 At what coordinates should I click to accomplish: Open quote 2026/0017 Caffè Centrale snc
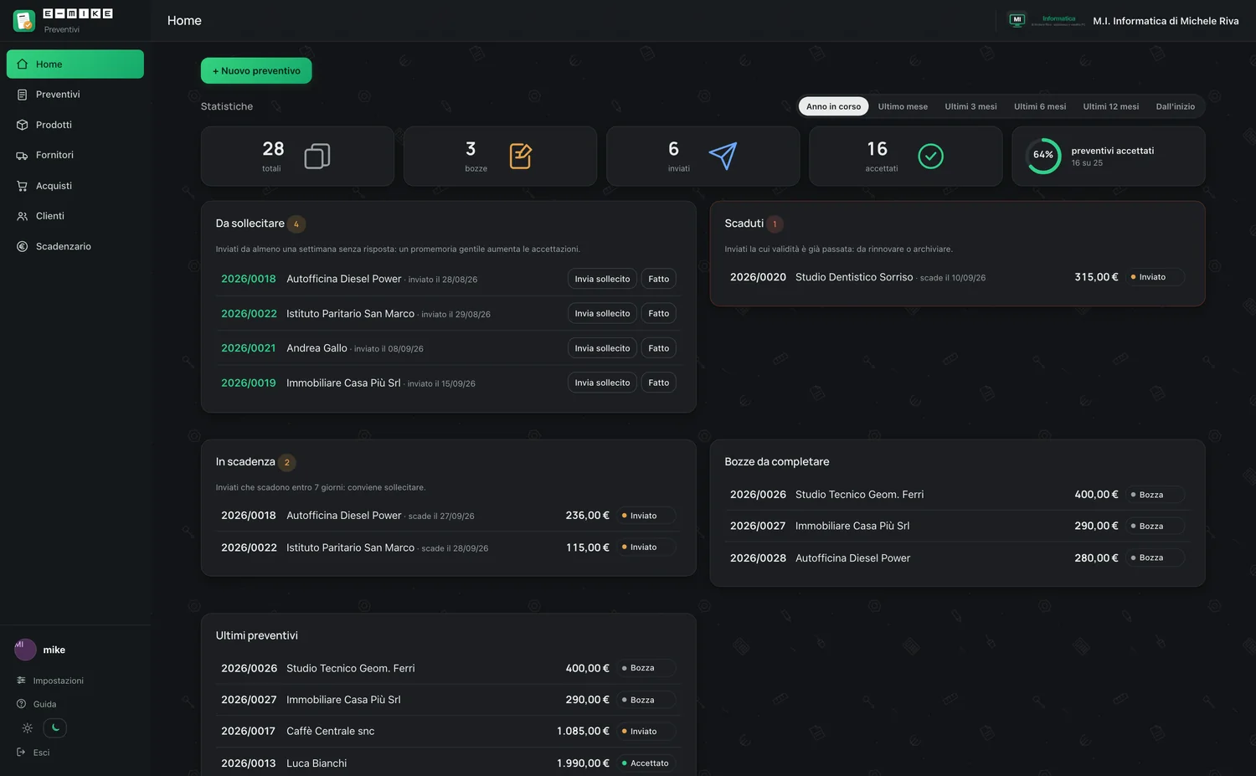tap(448, 732)
